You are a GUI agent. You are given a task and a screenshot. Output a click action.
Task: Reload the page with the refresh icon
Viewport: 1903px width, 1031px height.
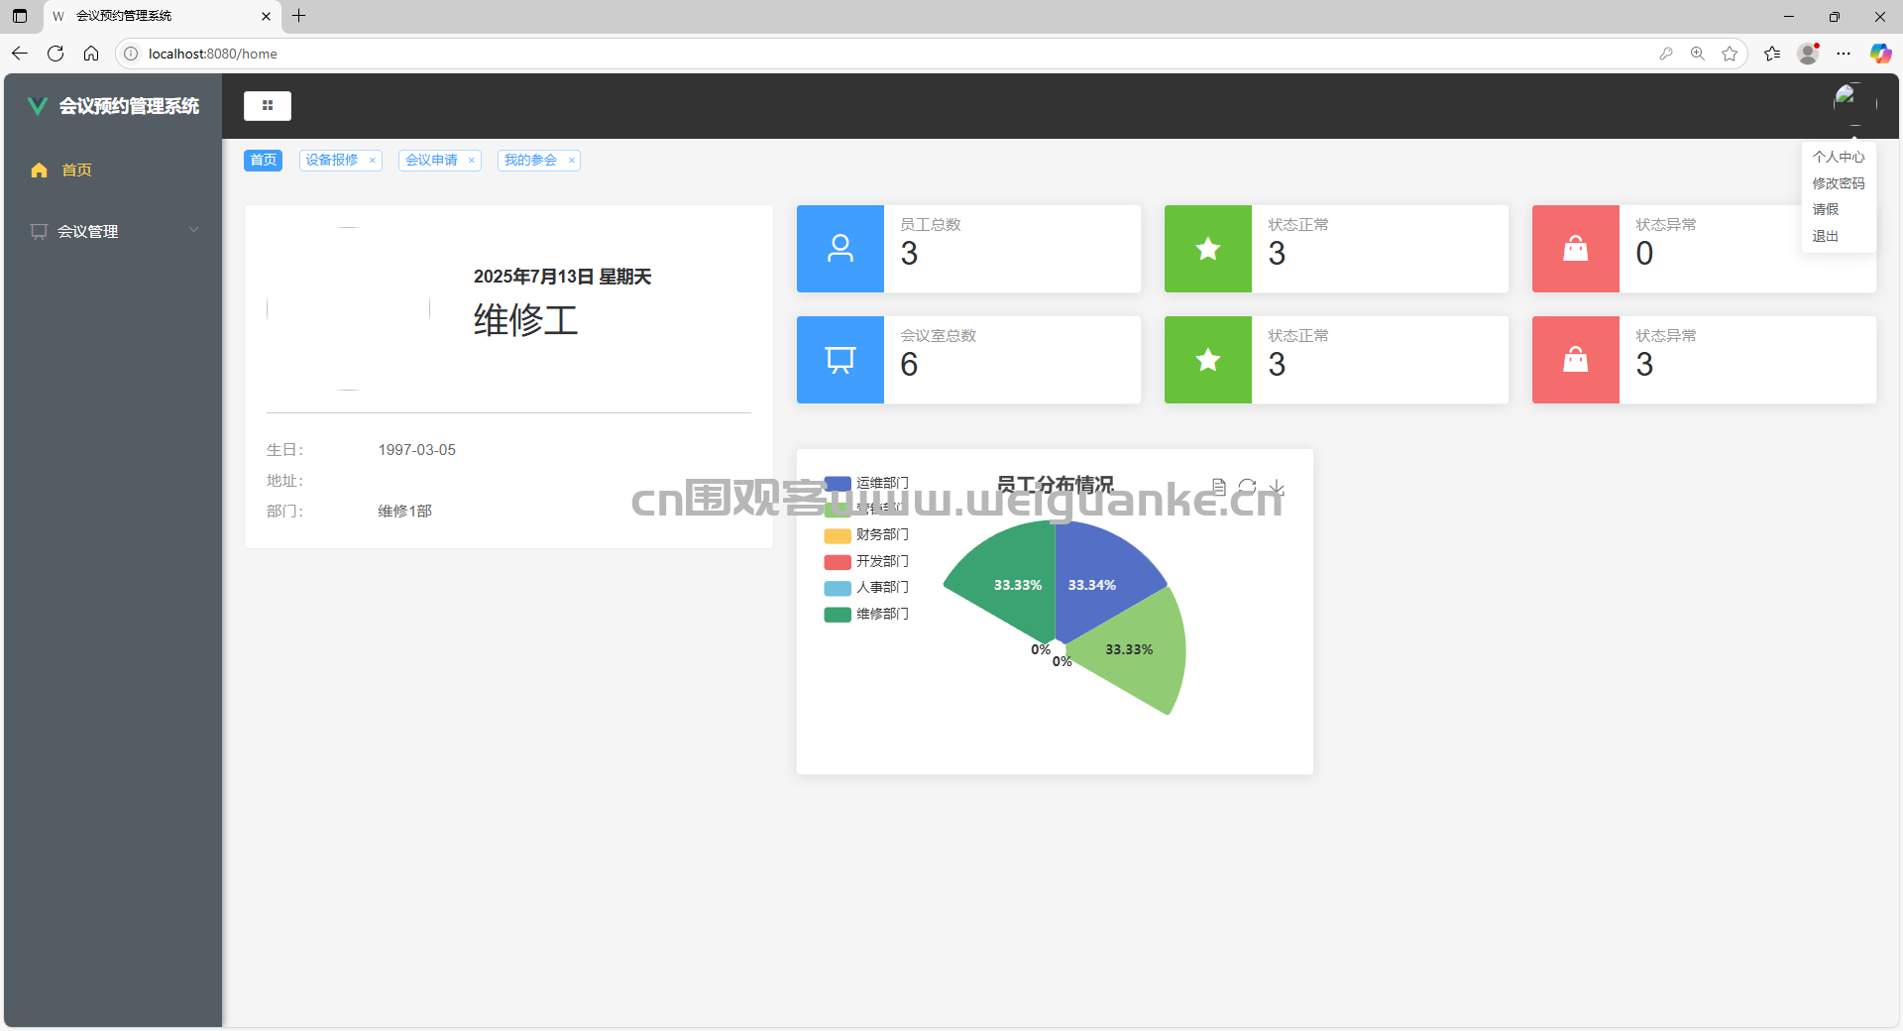coord(56,54)
